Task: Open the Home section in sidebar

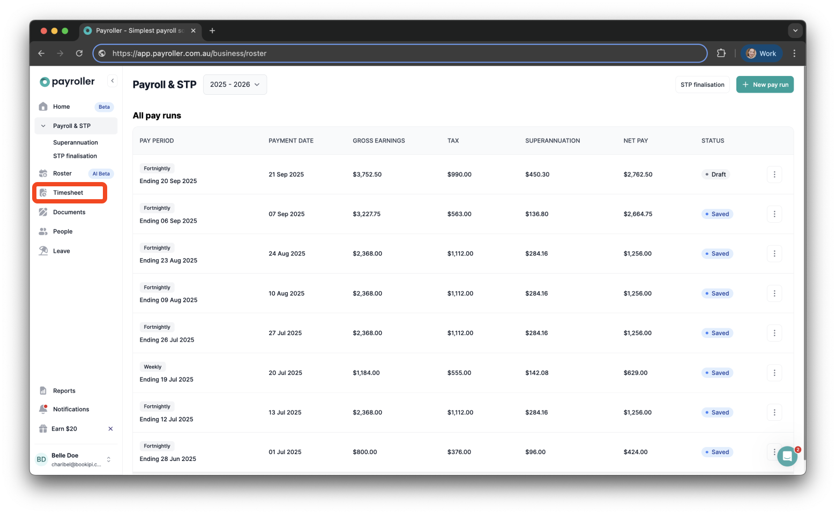Action: 61,107
